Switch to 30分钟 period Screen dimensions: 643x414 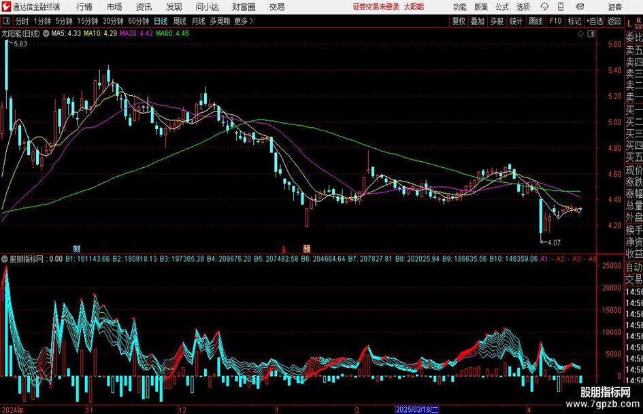[113, 21]
